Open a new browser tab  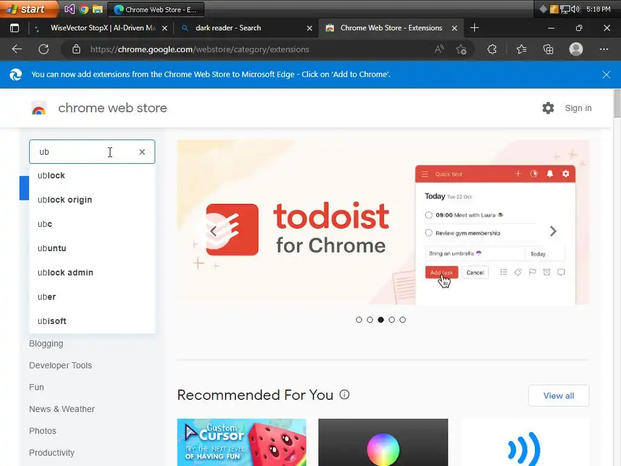pos(474,28)
